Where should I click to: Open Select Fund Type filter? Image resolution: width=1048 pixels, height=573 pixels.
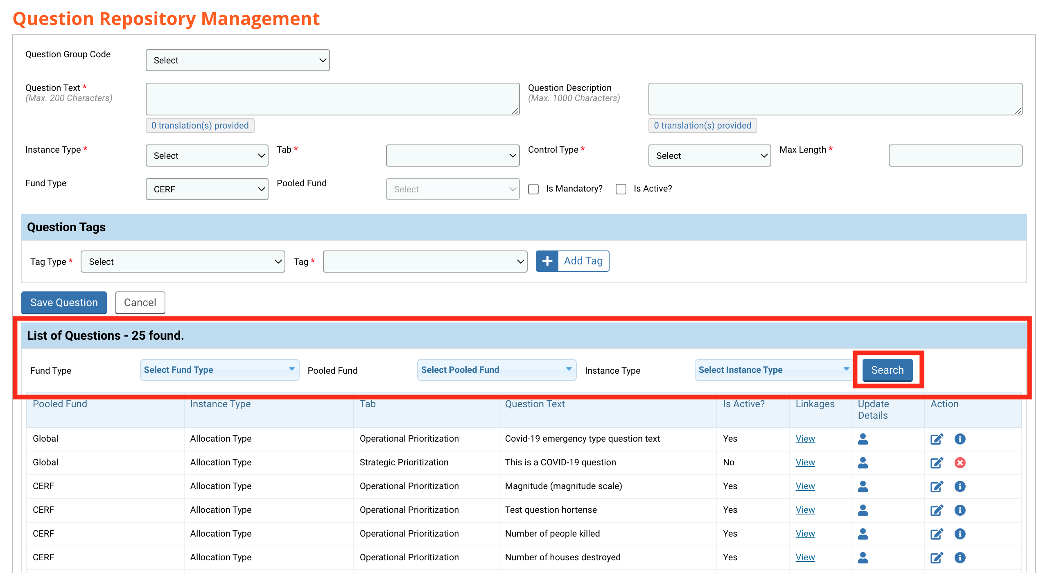[220, 370]
